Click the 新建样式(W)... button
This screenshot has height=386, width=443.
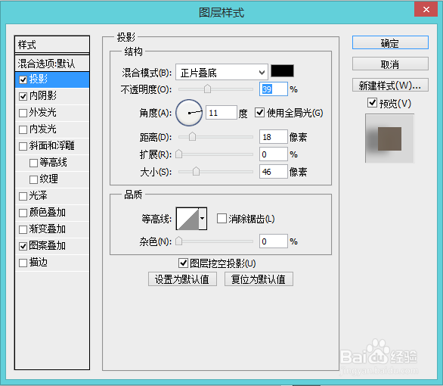click(390, 85)
